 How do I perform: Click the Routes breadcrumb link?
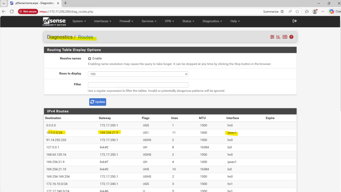pyautogui.click(x=86, y=37)
